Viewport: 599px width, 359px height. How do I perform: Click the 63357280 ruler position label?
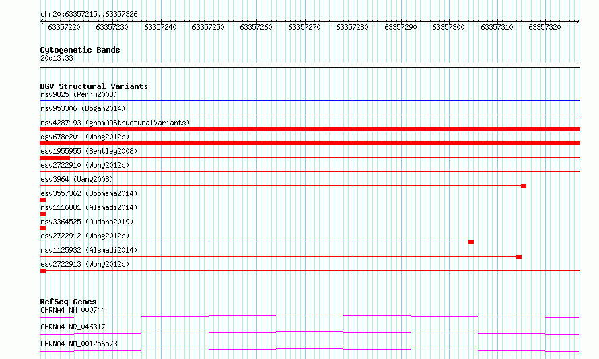(x=352, y=27)
